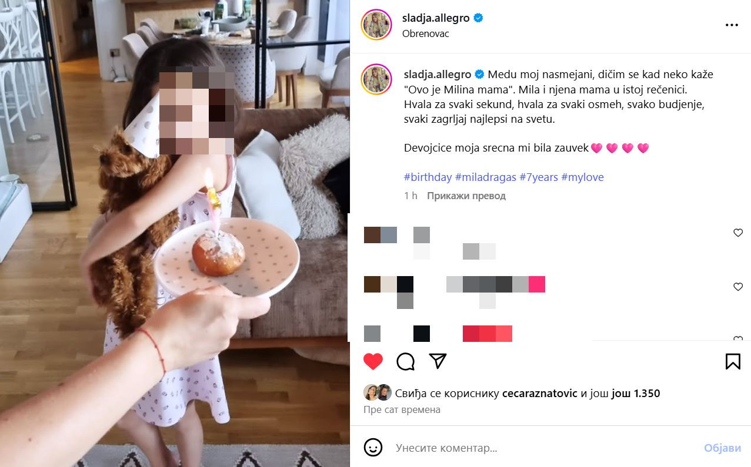Show translation via Прикажи превод
The image size is (751, 467).
[x=466, y=196]
